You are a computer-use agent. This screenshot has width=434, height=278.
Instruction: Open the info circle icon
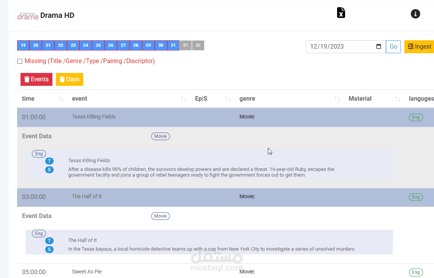(x=415, y=14)
